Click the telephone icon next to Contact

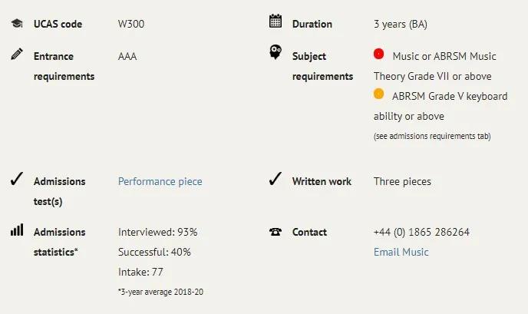(276, 232)
